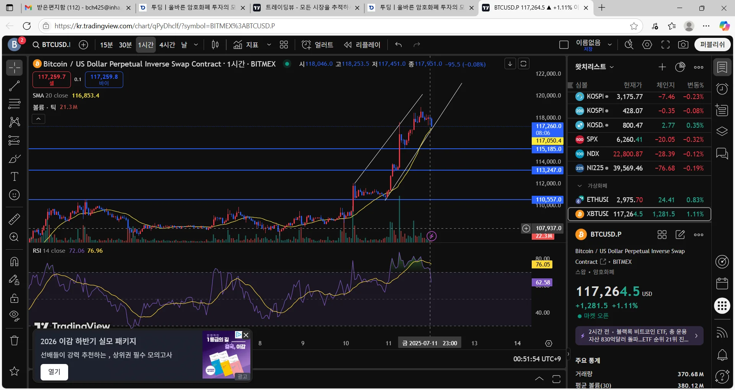Toggle stay in drawing mode

pos(15,280)
